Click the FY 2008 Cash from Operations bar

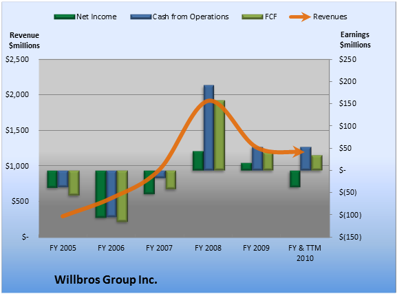[209, 127]
